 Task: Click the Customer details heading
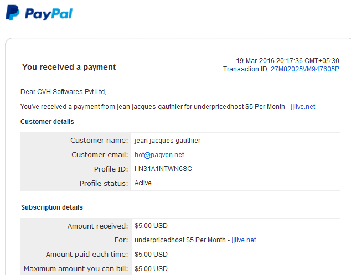[47, 122]
